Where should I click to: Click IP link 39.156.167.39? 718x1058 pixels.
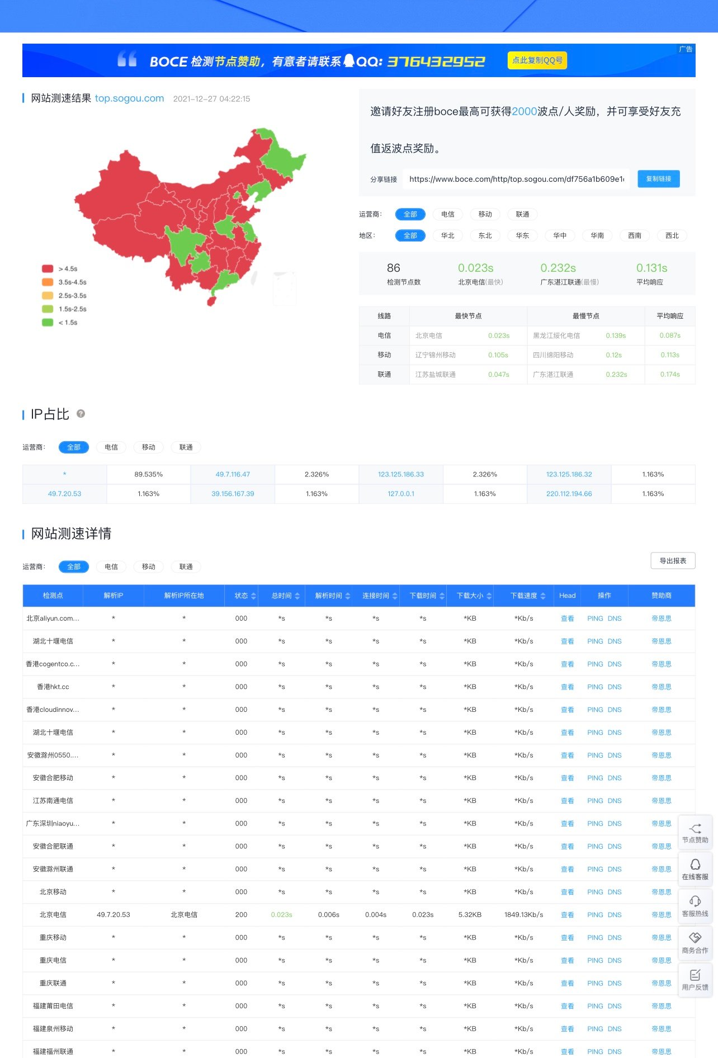(x=233, y=494)
